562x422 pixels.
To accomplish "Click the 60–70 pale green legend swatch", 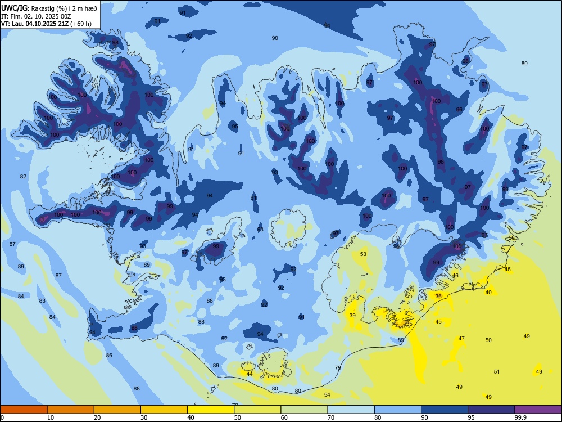I will pyautogui.click(x=304, y=410).
